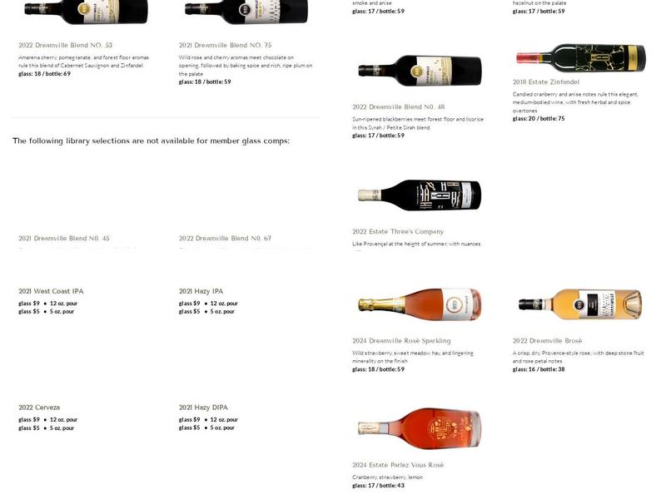Select the 2018 Estate Zinfandel title
This screenshot has width=666, height=499.
click(x=546, y=82)
